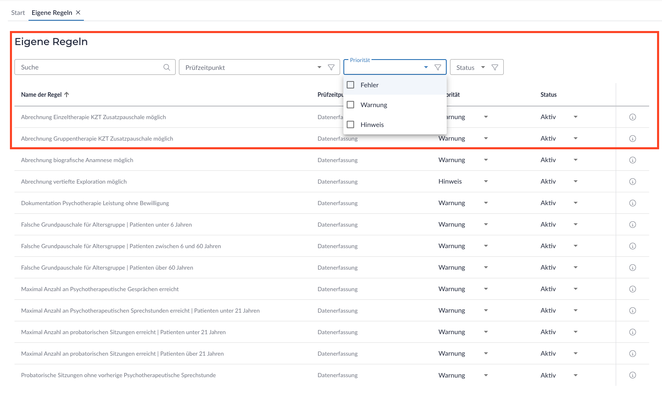662x397 pixels.
Task: Click info icon for Dokumentation Psychotherapie Leistung rule
Action: [632, 203]
